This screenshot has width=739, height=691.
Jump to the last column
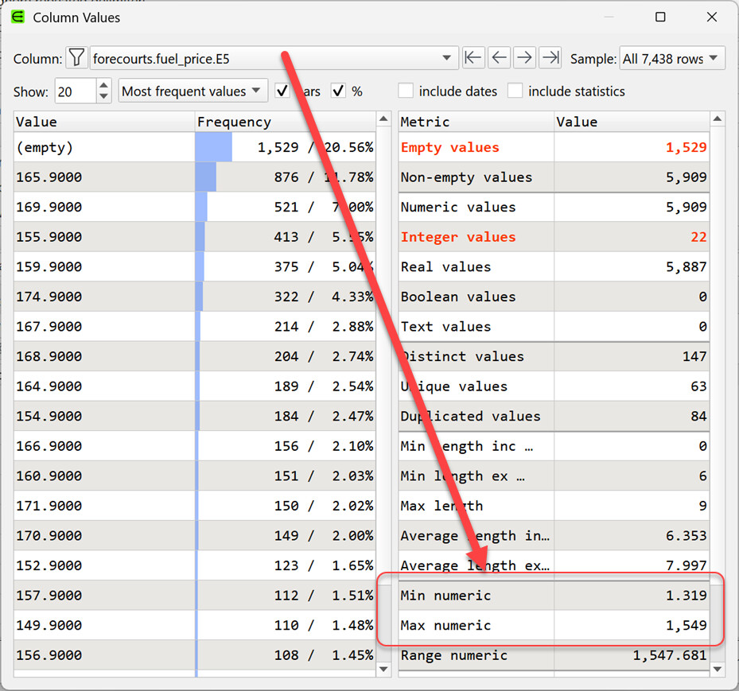(x=550, y=58)
